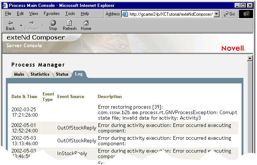Expand the Address bar dropdown
Viewport: 257px width, 165px height.
tap(217, 14)
